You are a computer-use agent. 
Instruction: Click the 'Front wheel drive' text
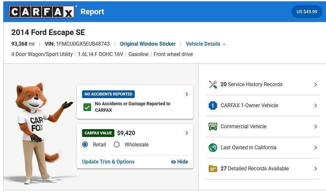pos(173,54)
